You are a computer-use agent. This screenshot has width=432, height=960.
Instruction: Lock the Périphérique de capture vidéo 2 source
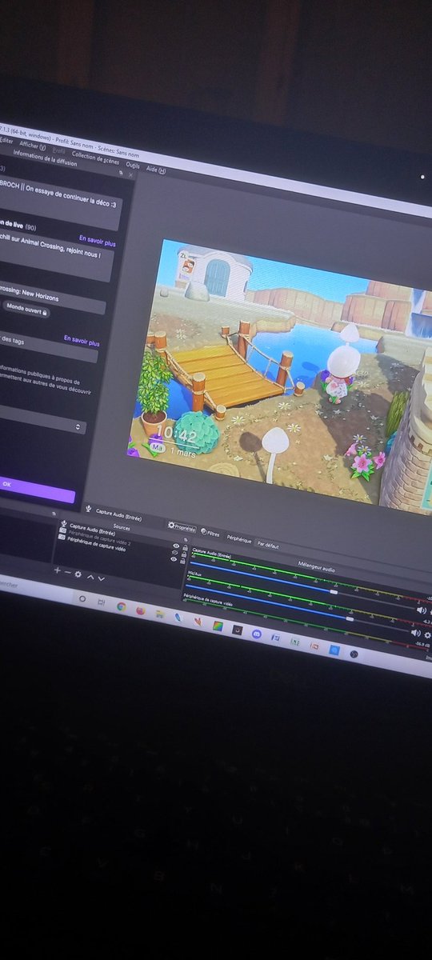point(183,554)
